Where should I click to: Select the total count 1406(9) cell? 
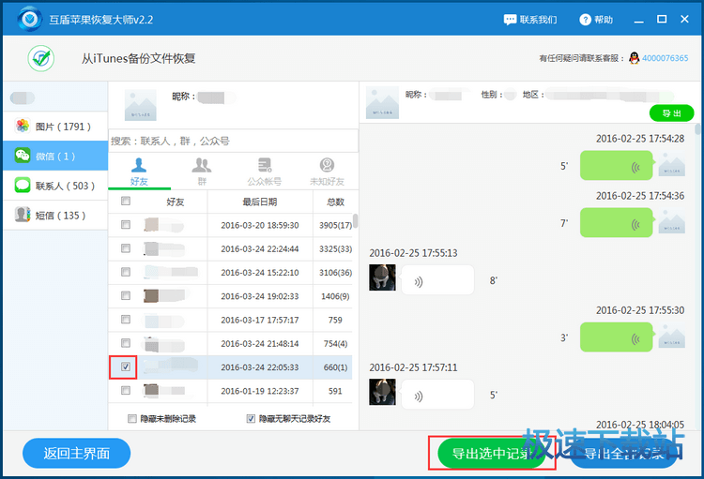pos(335,296)
